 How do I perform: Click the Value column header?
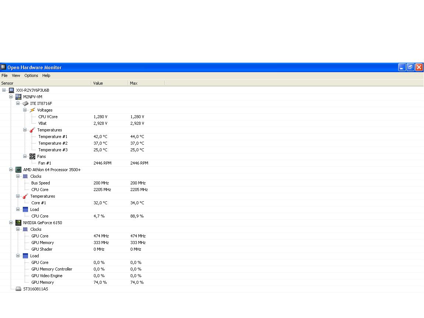pyautogui.click(x=110, y=83)
